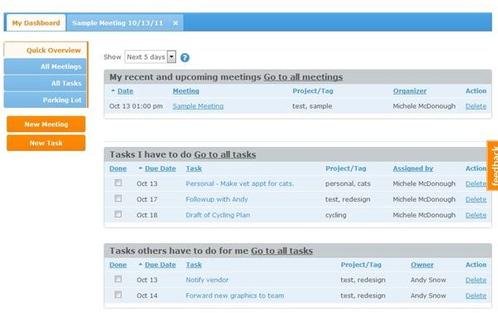This screenshot has width=498, height=313.
Task: Sort others' tasks by Task column
Action: coord(193,265)
